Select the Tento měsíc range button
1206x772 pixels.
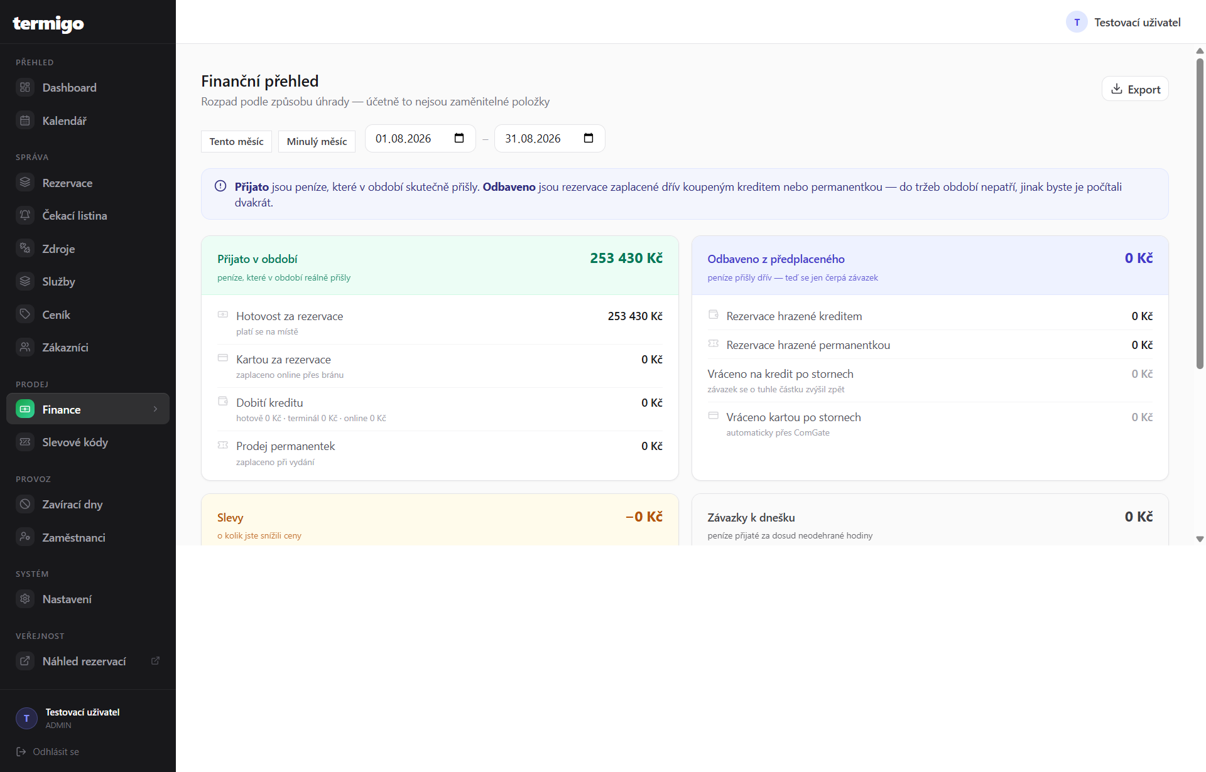coord(236,141)
